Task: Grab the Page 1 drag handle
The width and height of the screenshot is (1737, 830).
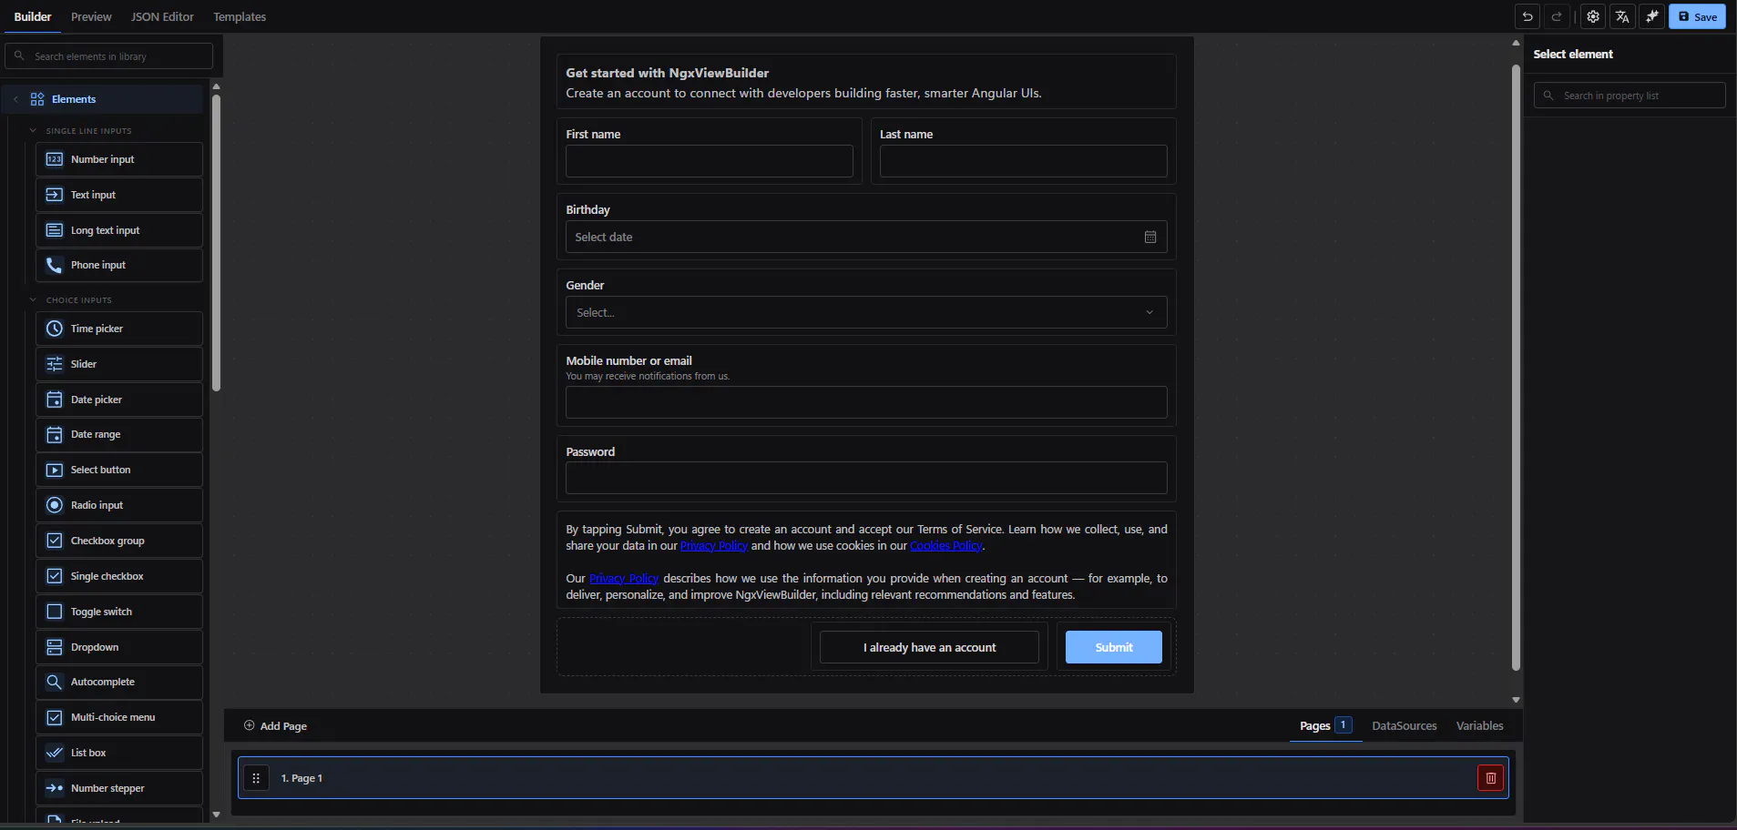Action: tap(256, 778)
